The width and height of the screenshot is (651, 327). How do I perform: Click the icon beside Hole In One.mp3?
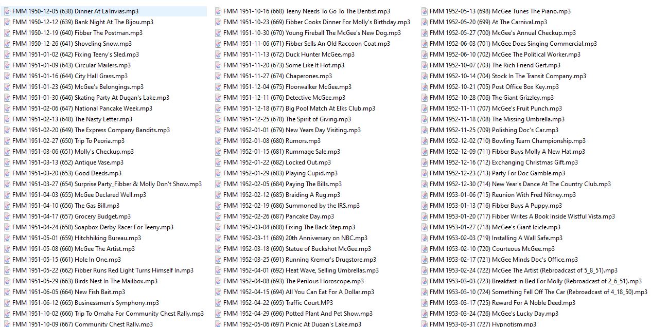pos(7,260)
